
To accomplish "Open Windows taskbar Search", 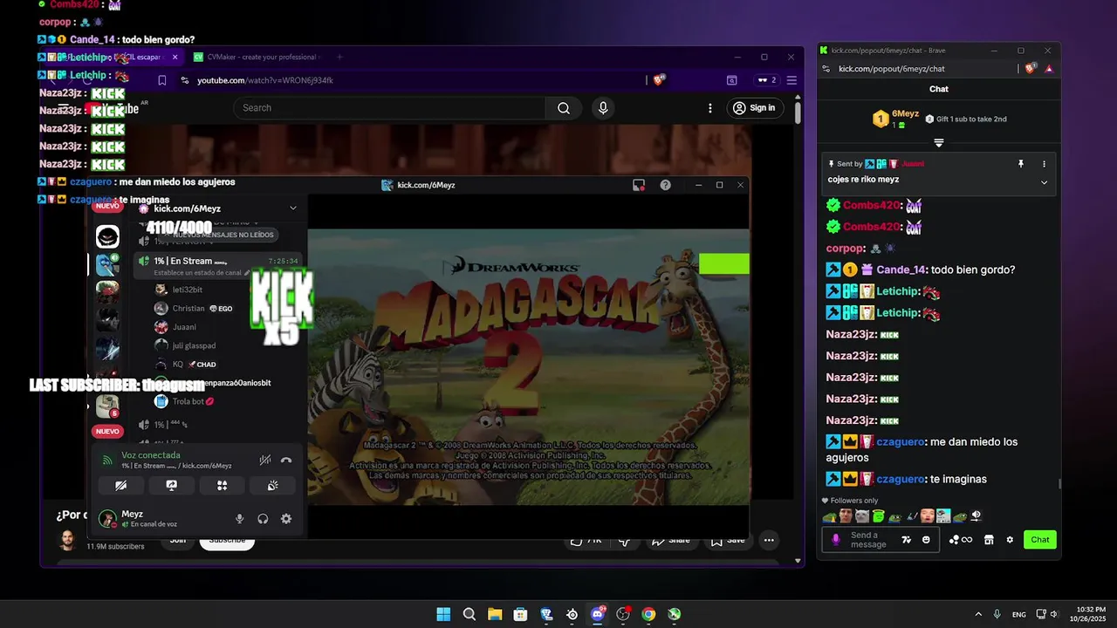I will click(x=469, y=614).
